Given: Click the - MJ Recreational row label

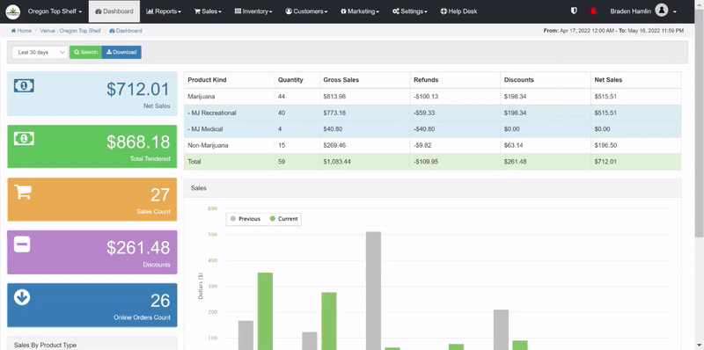Looking at the screenshot, I should point(212,113).
